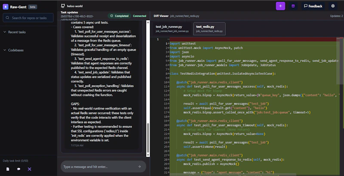Click test_send_job_update item in chat
Viewport: 344px width, 176px height.
(101, 77)
